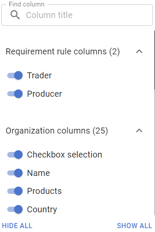Image resolution: width=155 pixels, height=232 pixels.
Task: Switch off the Name column toggle
Action: [x=15, y=173]
